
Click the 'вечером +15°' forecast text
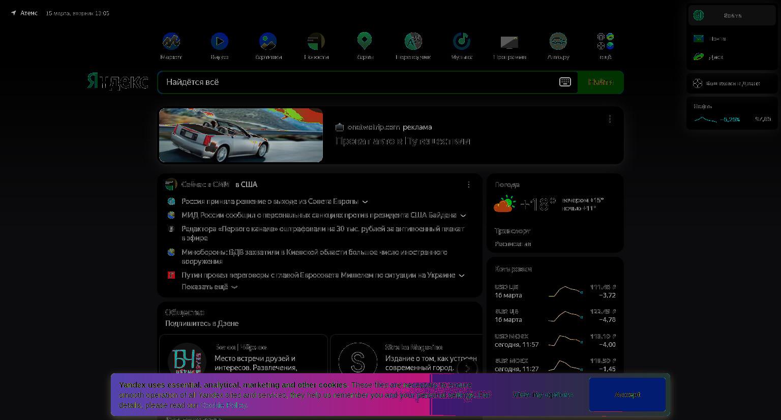583,200
